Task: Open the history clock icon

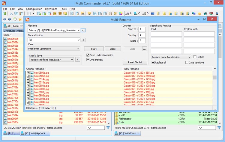Action: [x=15, y=19]
